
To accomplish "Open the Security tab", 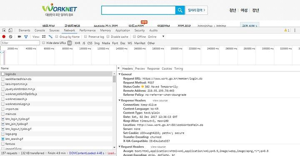I will tap(140, 30).
